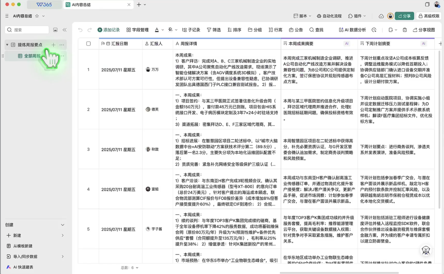Click the 添加记录 button

[x=109, y=30]
